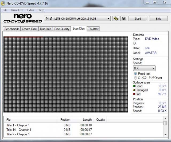This screenshot has width=171, height=142.
Task: Select the Title 1 - Chapter 1 row
Action: coord(84,125)
